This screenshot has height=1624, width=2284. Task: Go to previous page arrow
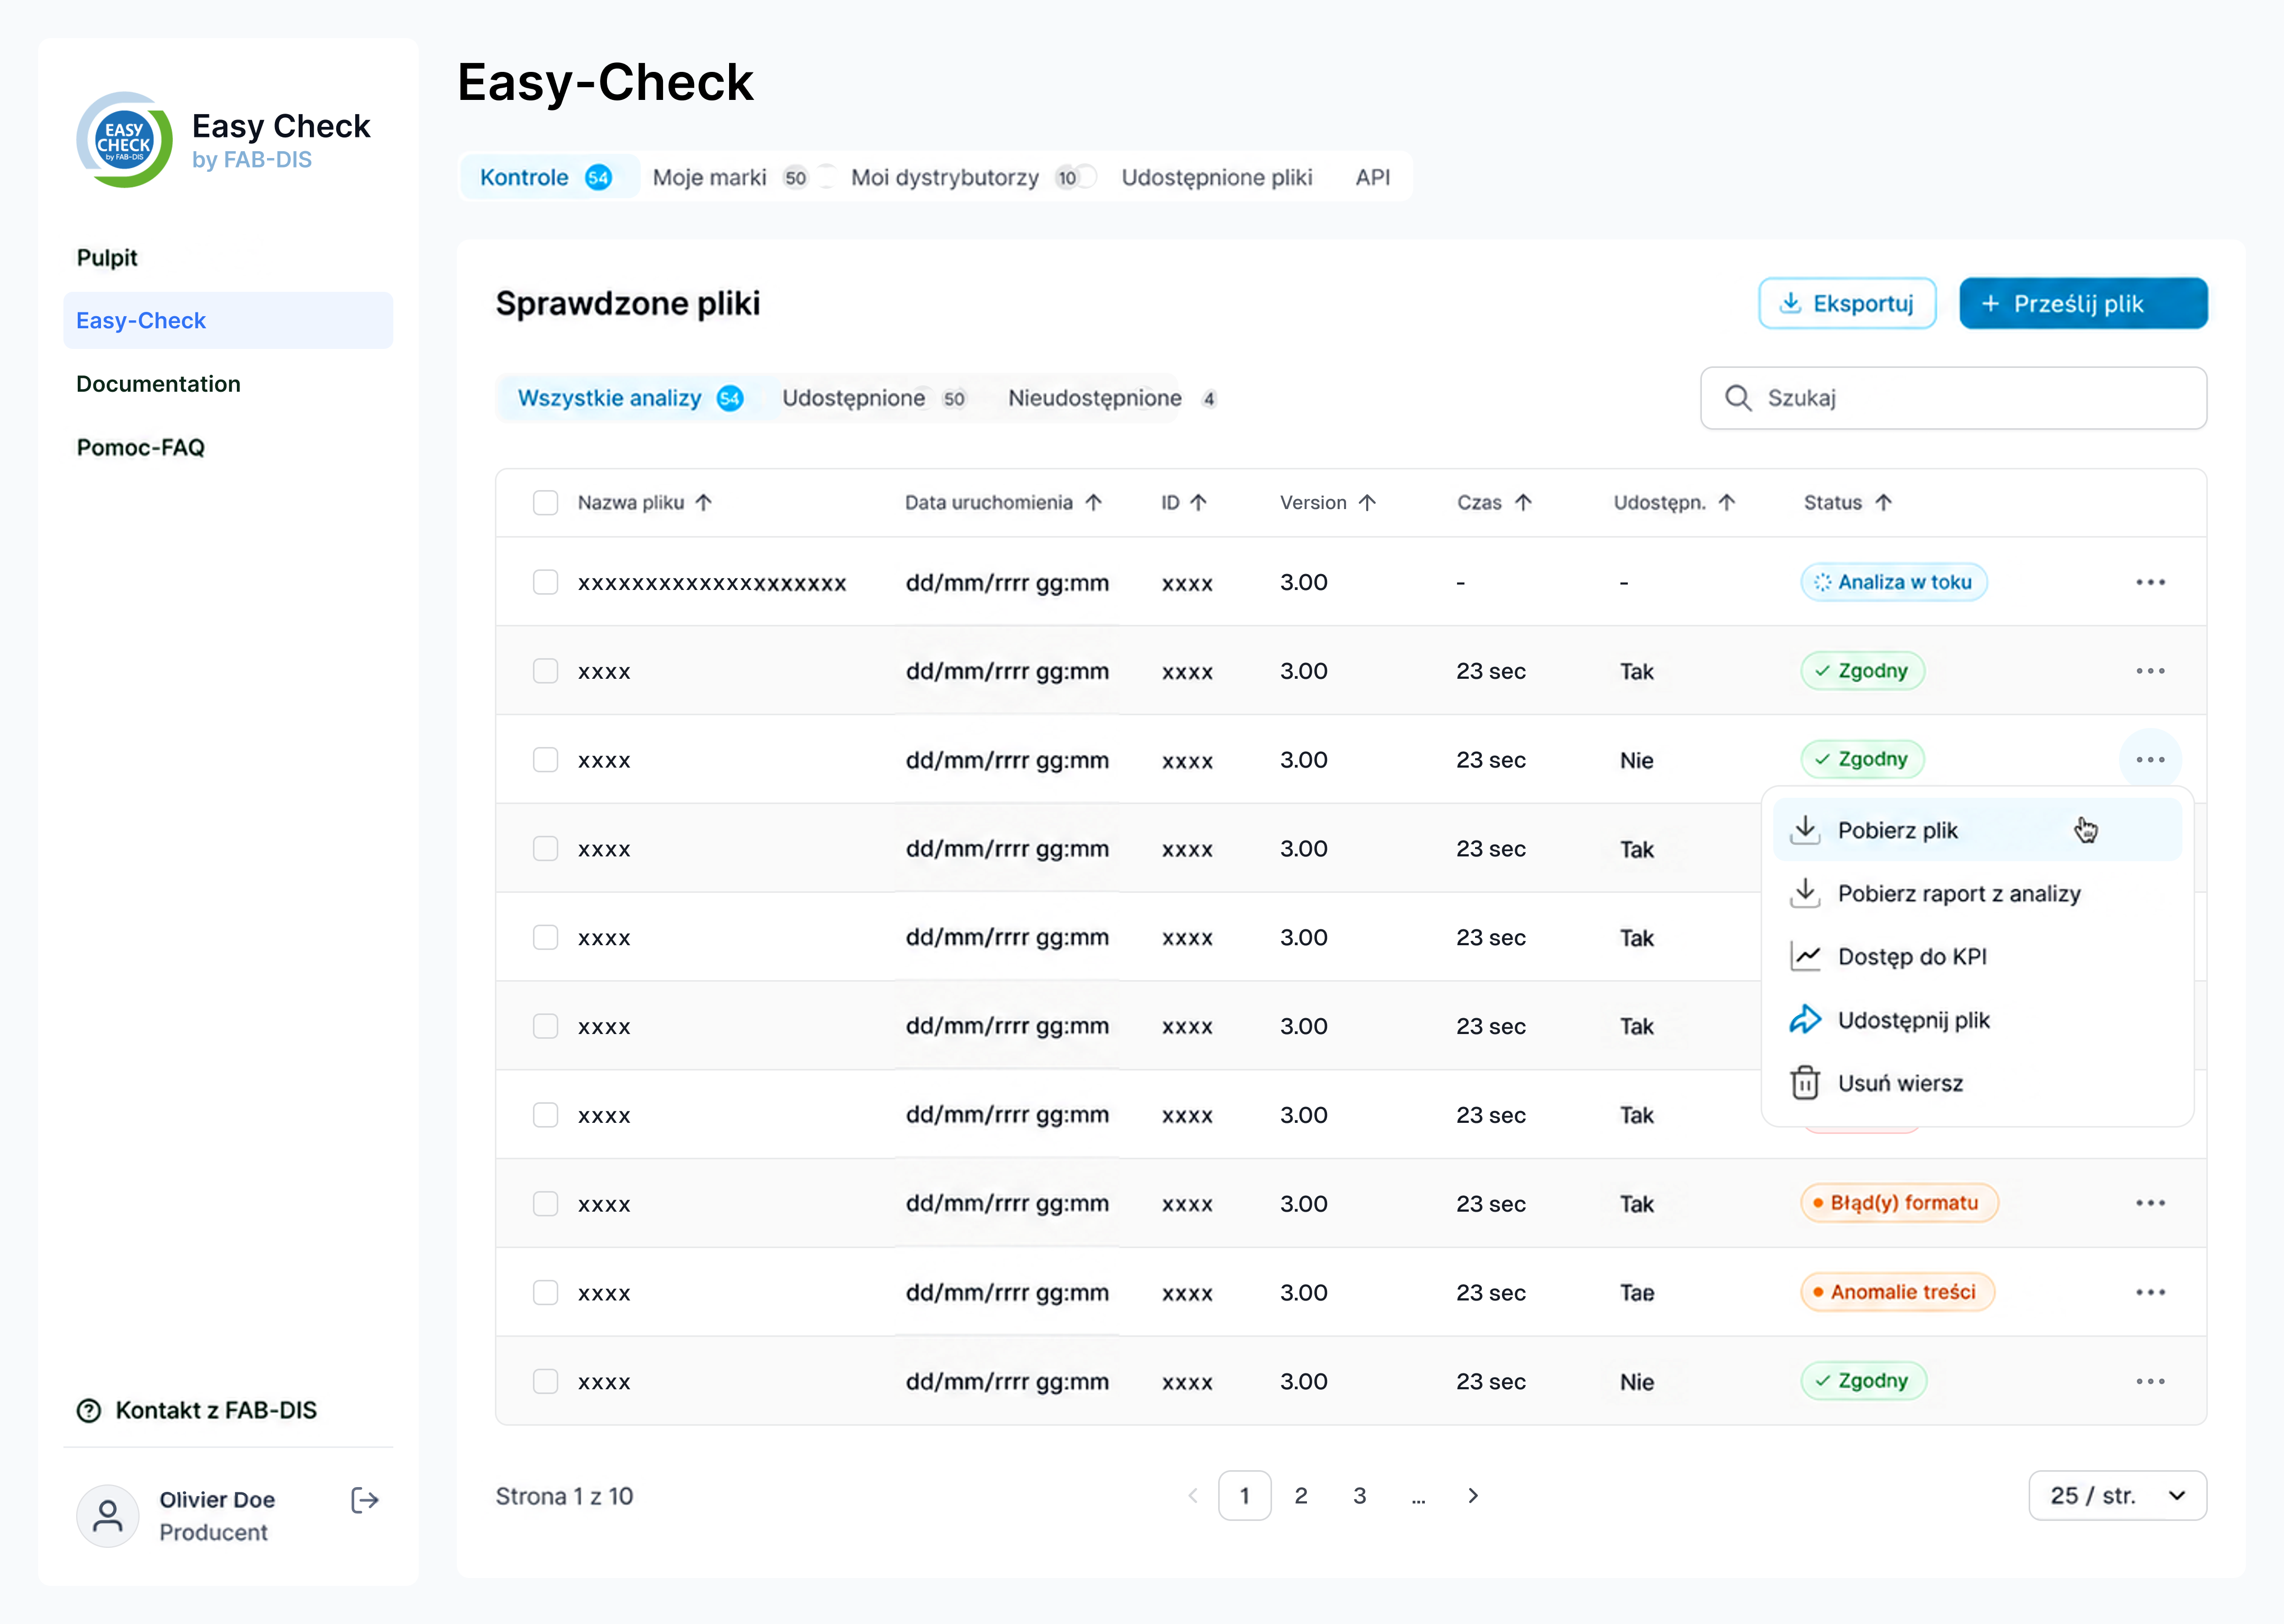tap(1193, 1496)
